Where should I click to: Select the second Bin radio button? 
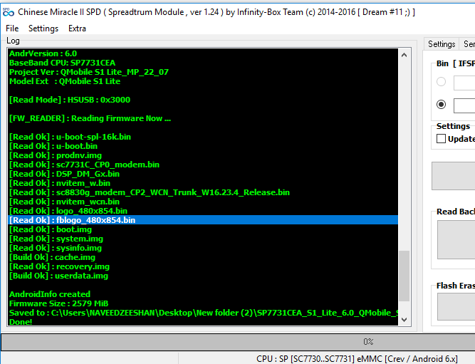(441, 104)
